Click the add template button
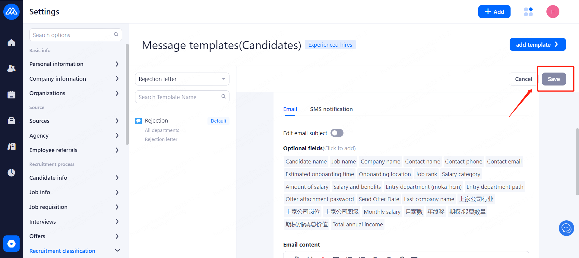The height and width of the screenshot is (258, 579). (x=537, y=45)
